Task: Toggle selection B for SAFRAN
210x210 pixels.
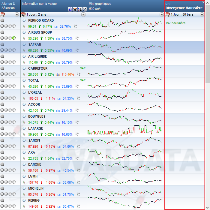Action: [x=6, y=50]
